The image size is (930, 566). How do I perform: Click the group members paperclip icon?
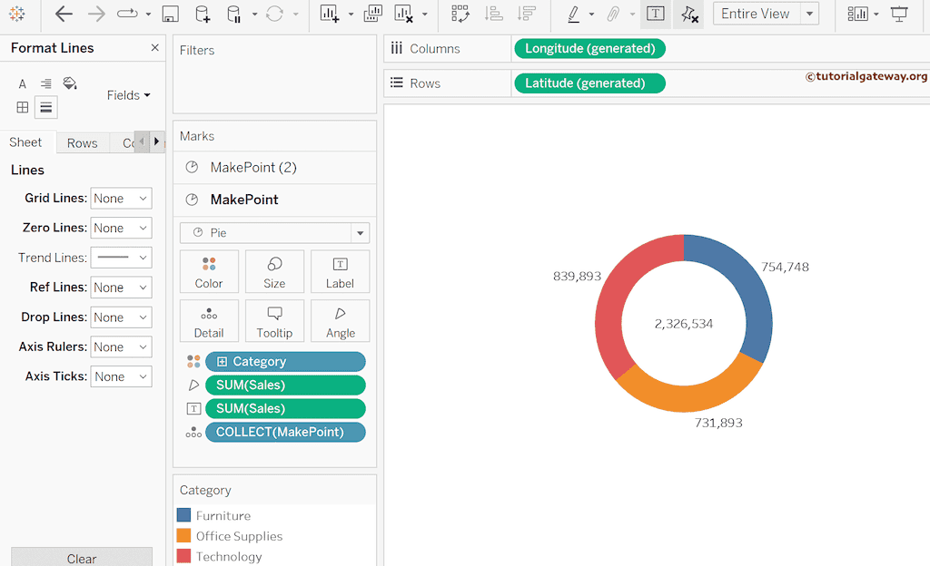[x=613, y=14]
